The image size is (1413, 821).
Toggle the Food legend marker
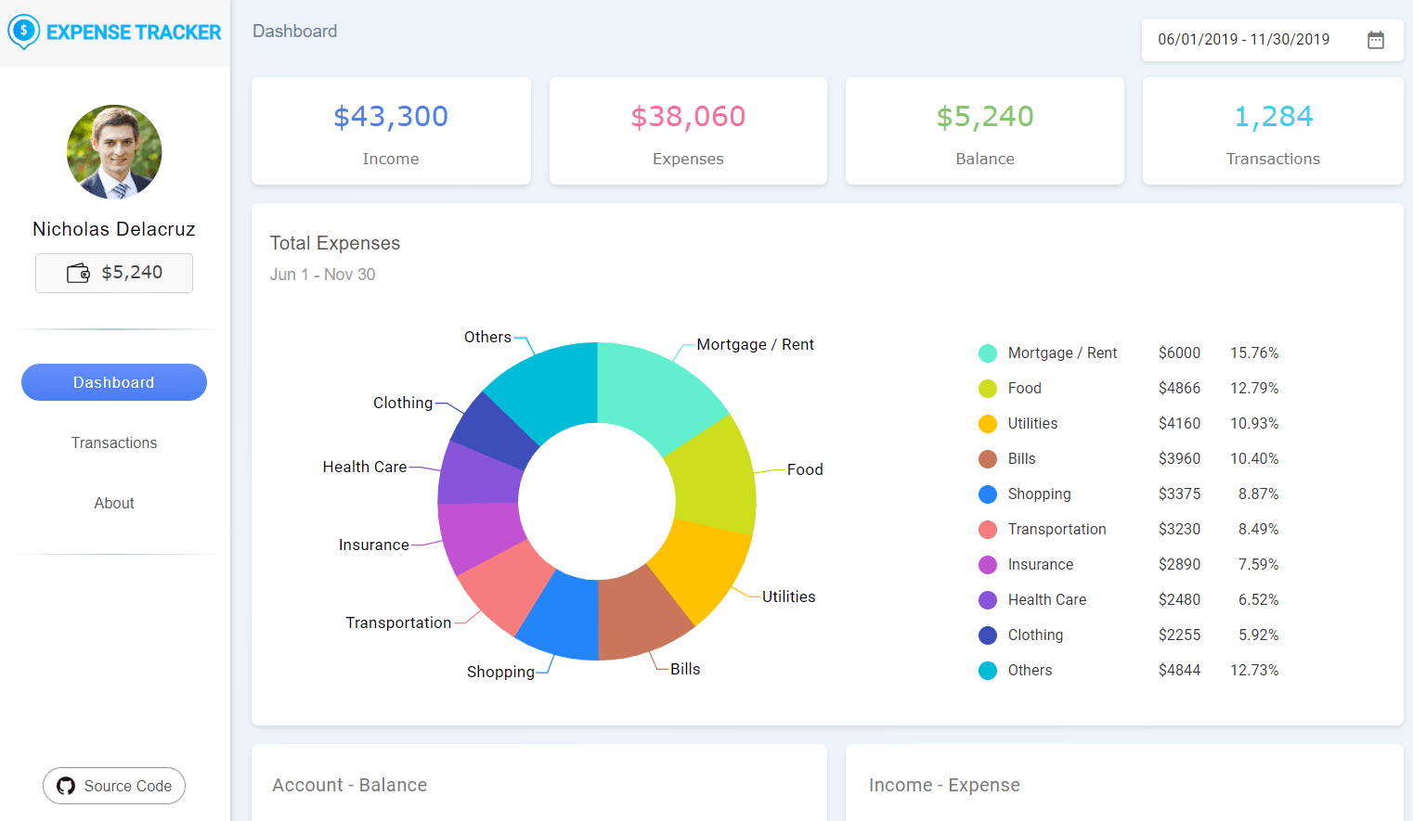coord(988,389)
